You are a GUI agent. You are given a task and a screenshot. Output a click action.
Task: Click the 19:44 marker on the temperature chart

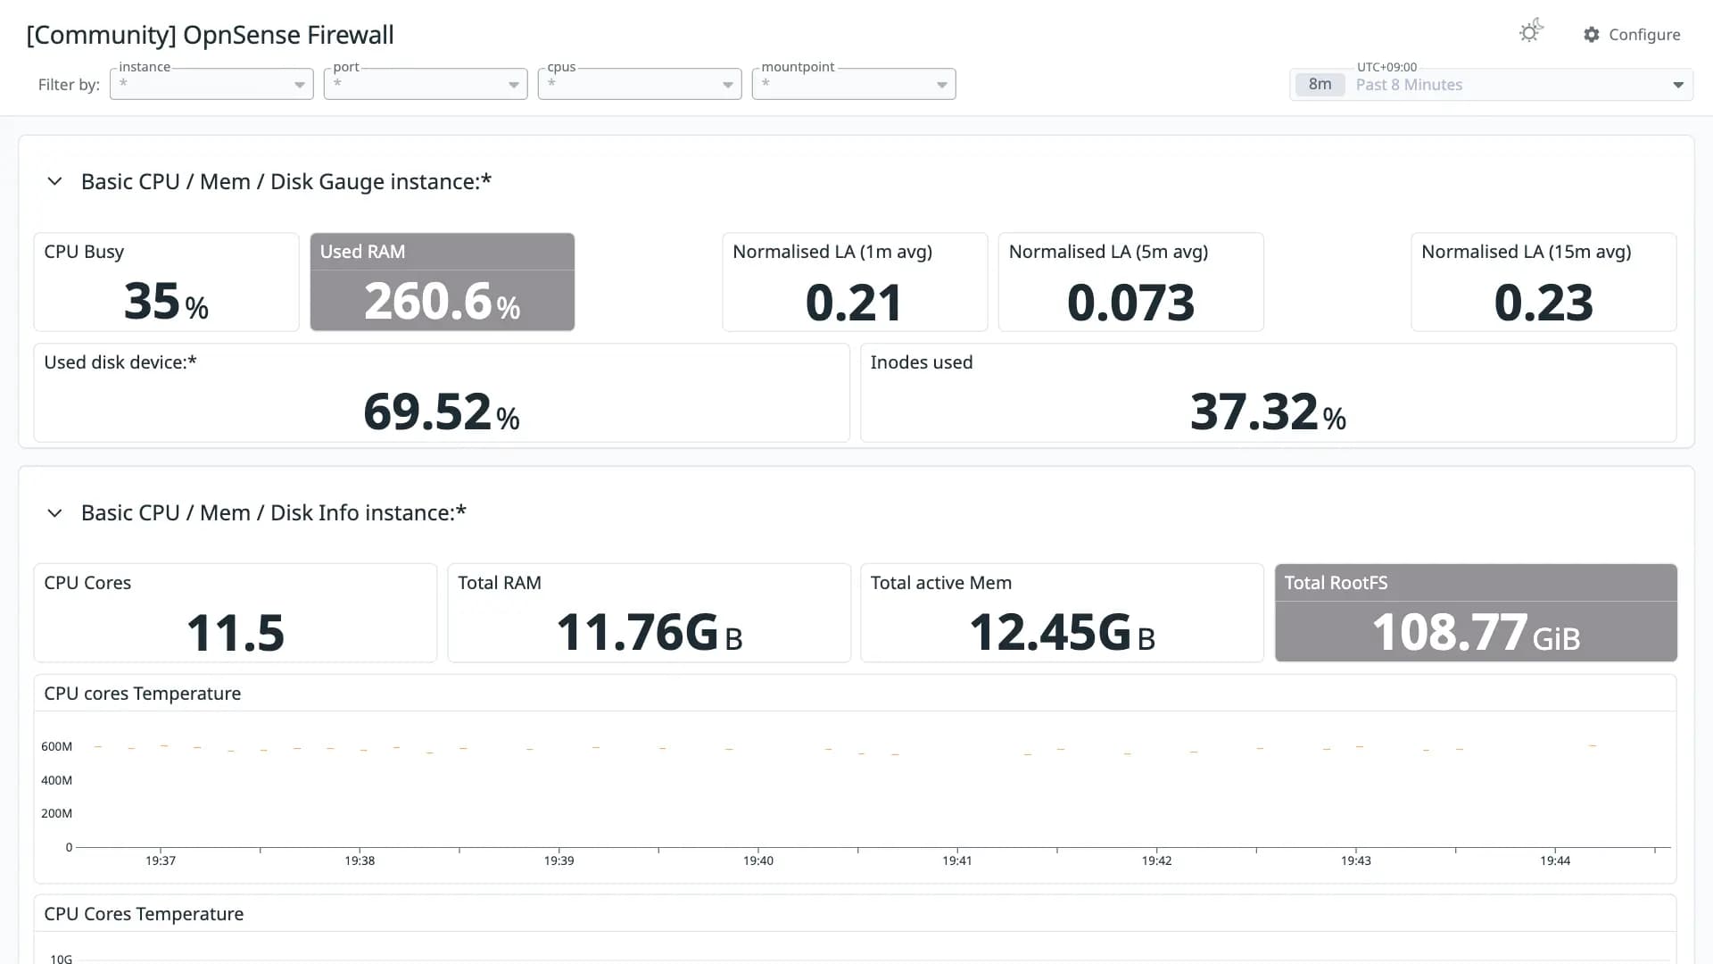click(1555, 860)
